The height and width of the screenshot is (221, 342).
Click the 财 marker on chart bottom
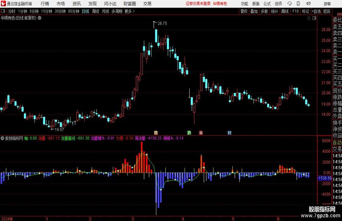tap(229, 133)
